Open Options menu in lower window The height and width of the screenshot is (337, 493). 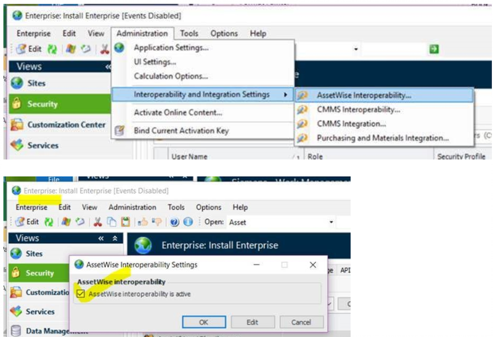pyautogui.click(x=208, y=207)
